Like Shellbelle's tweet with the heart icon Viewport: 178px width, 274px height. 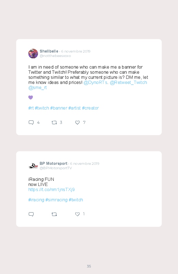coord(77,122)
